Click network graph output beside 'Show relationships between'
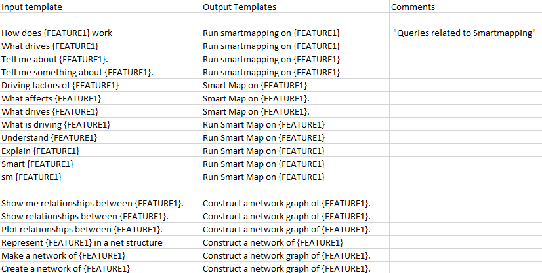The width and height of the screenshot is (542, 273). point(295,216)
